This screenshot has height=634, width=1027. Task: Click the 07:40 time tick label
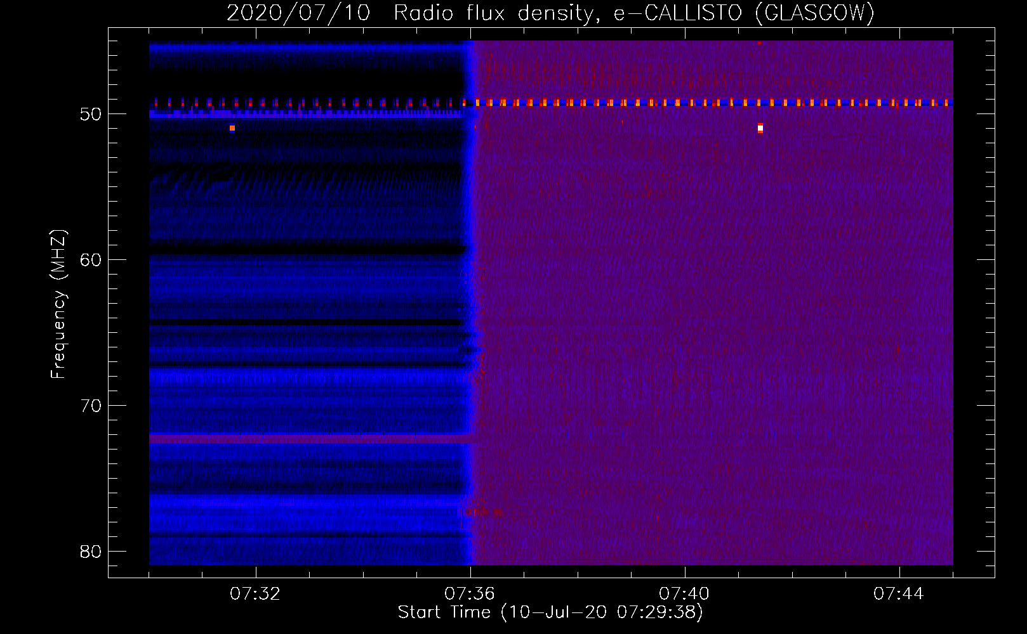click(x=684, y=594)
